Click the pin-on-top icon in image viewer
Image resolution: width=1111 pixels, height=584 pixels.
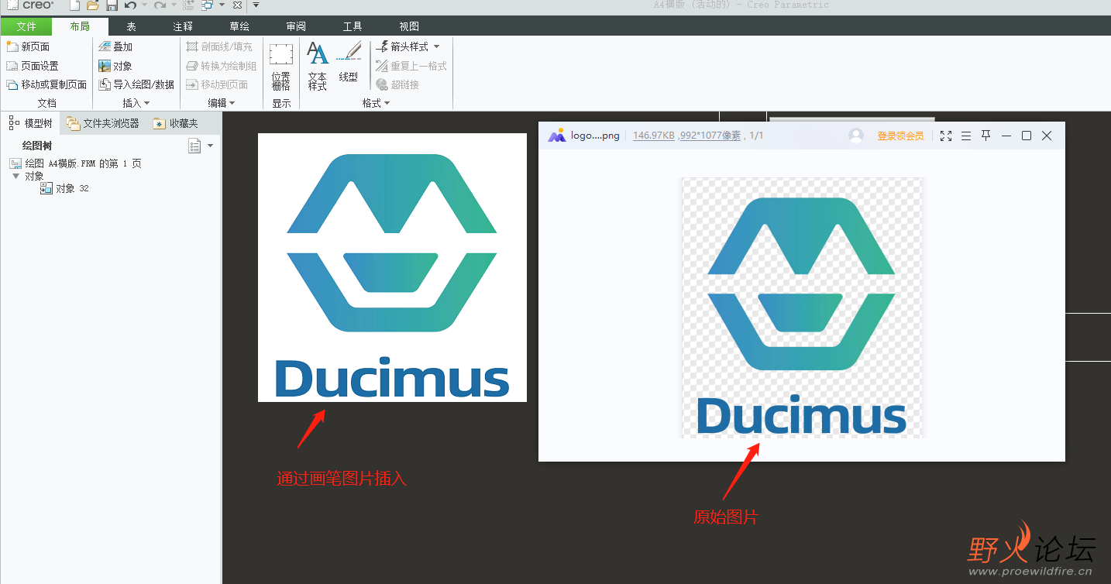986,136
